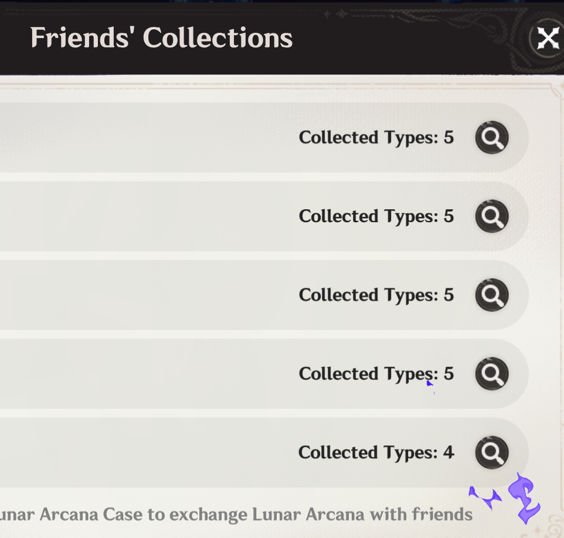The image size is (564, 538).
Task: Select the fourth friend row's blank area
Action: coord(147,373)
